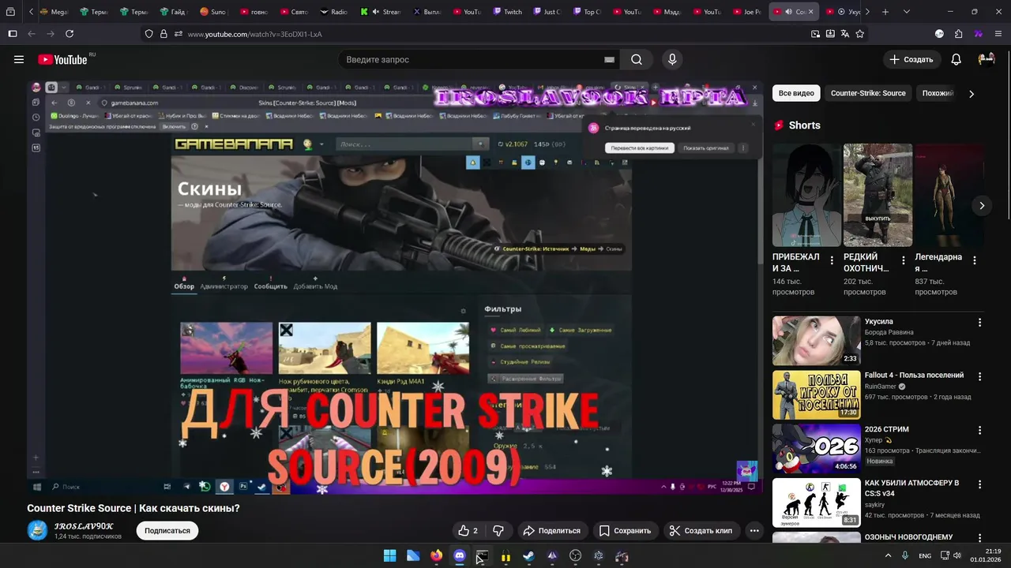Open the list all tabs dropdown
The height and width of the screenshot is (568, 1011).
906,12
